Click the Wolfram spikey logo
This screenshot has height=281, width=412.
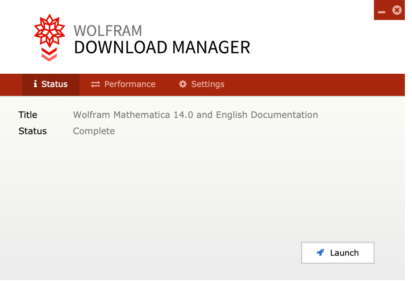click(50, 31)
